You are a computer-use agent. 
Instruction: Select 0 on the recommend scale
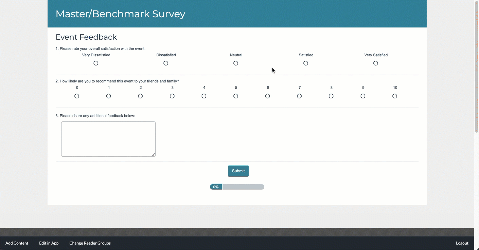point(77,96)
